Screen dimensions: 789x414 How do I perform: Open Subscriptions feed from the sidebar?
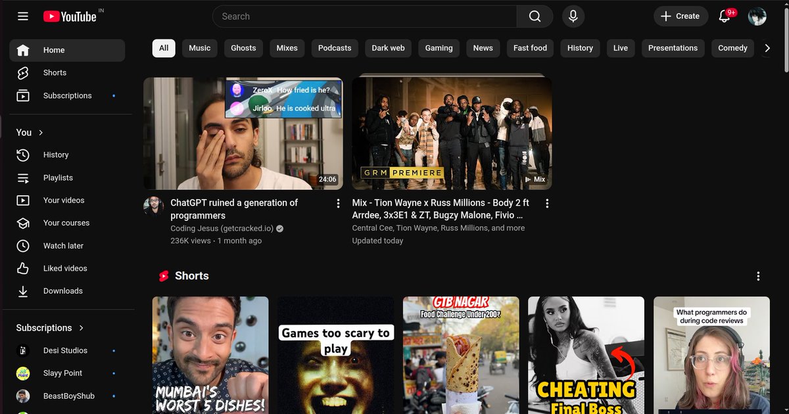(x=68, y=95)
